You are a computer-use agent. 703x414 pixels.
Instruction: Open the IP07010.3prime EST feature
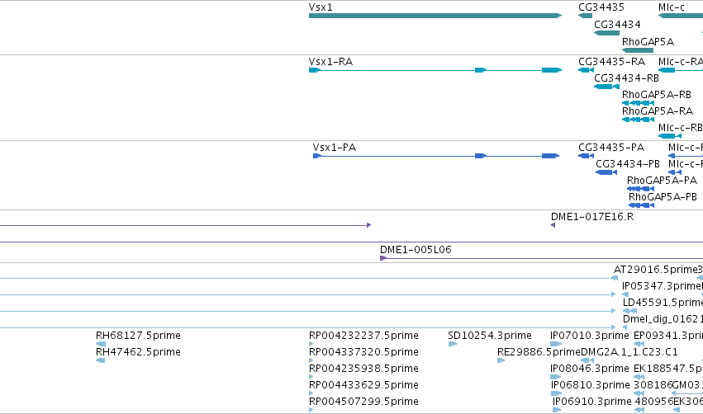[556, 344]
